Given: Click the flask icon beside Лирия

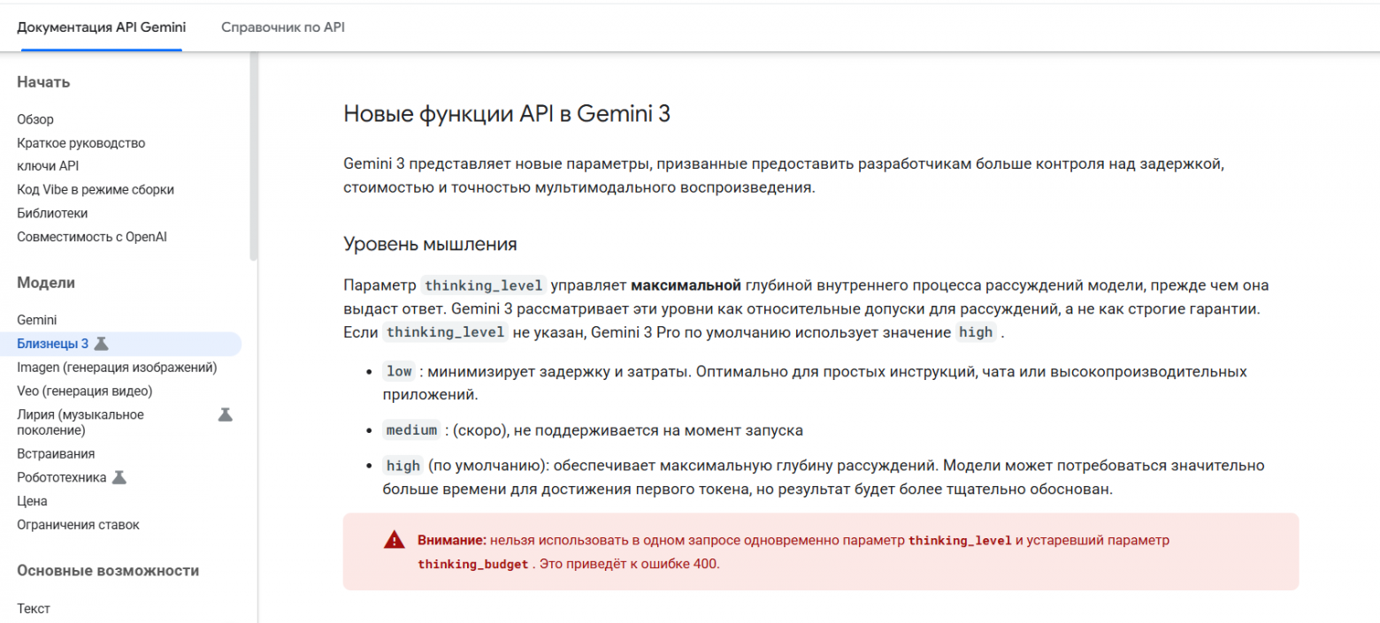Looking at the screenshot, I should pyautogui.click(x=226, y=414).
